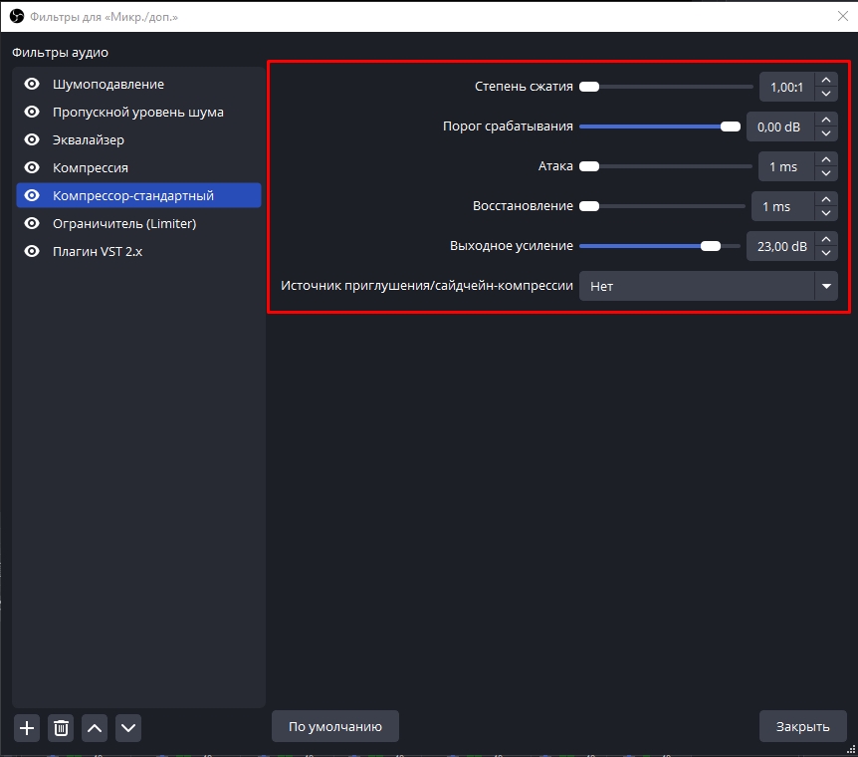
Task: Click the Выходное усиление label
Action: tap(511, 246)
